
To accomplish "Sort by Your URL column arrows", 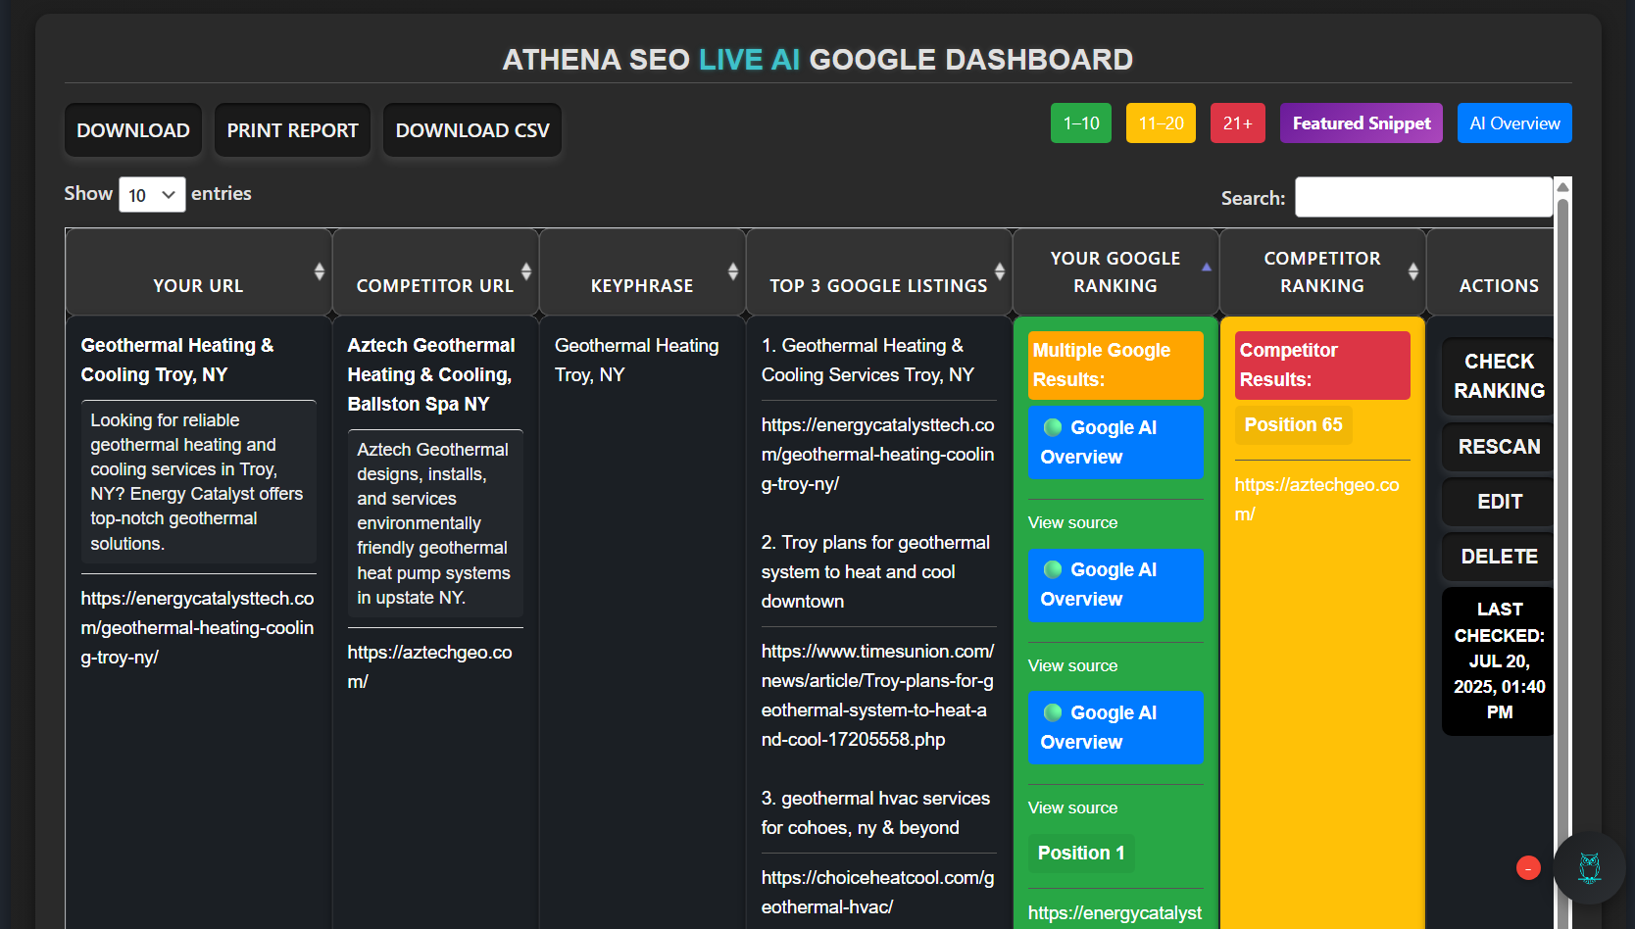I will point(320,271).
